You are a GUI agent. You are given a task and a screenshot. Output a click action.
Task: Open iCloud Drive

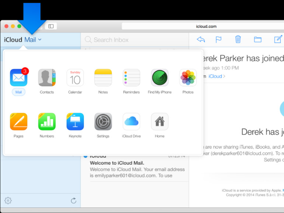point(131,122)
